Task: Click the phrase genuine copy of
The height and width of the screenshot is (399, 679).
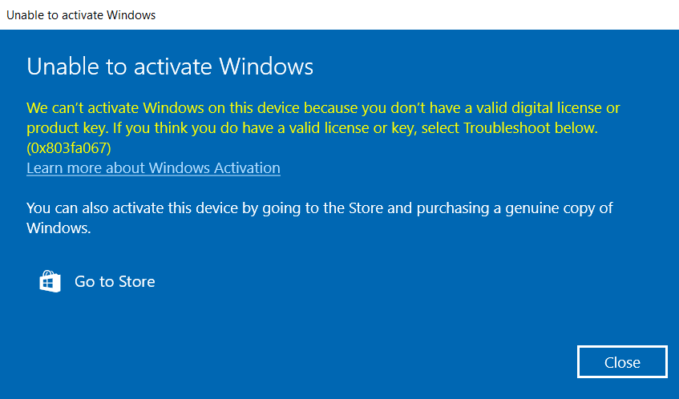Action: 559,208
